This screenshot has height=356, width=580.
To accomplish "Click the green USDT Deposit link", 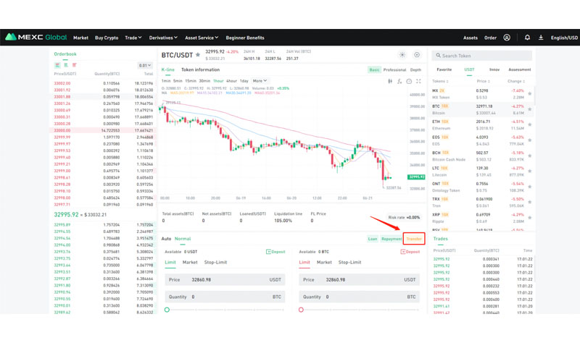I will pos(275,252).
